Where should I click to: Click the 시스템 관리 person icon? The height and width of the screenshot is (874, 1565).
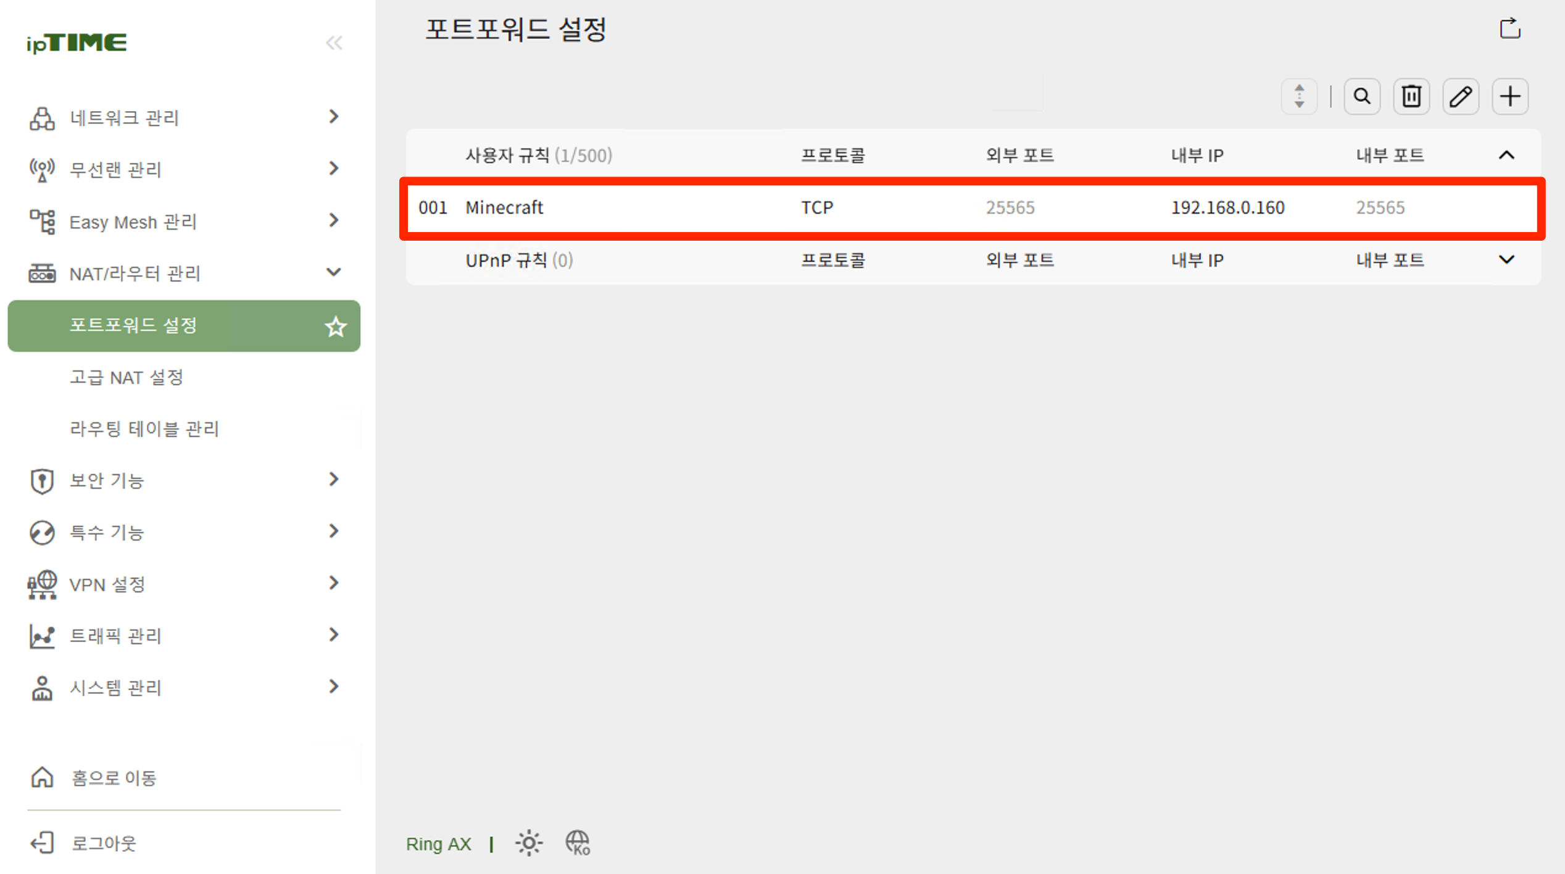(42, 688)
